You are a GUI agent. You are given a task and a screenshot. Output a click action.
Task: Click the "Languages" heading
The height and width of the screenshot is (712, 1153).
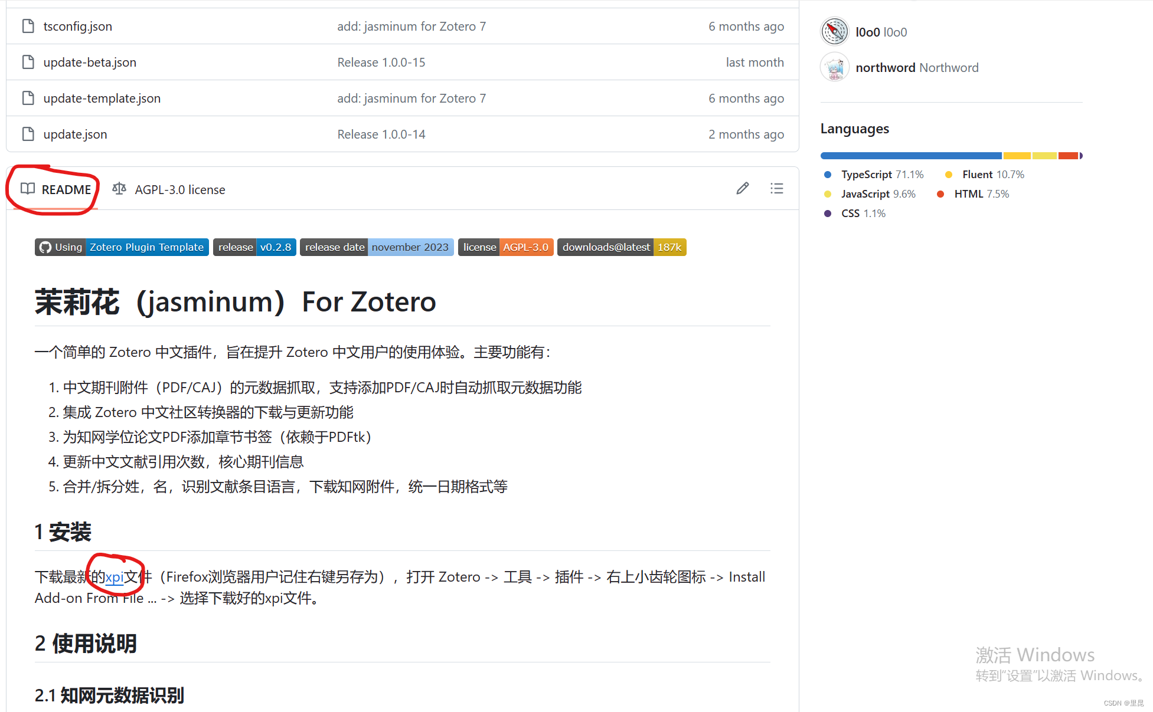(855, 128)
